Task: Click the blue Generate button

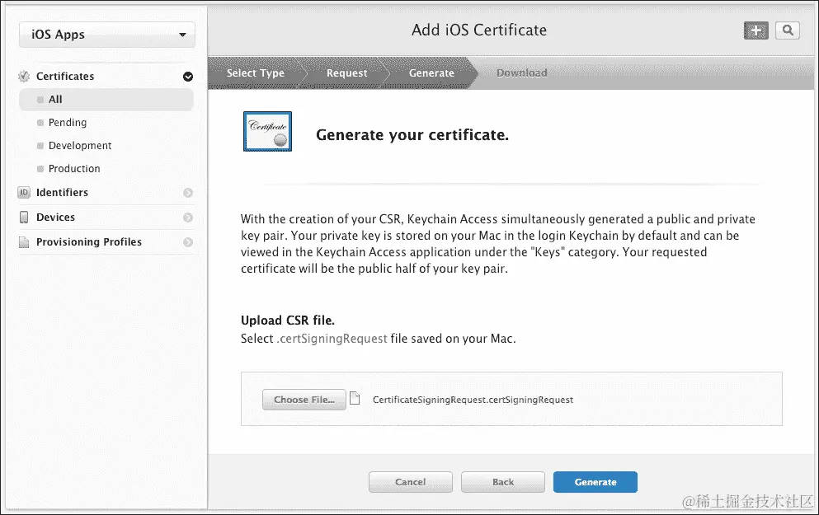Action: pos(595,481)
